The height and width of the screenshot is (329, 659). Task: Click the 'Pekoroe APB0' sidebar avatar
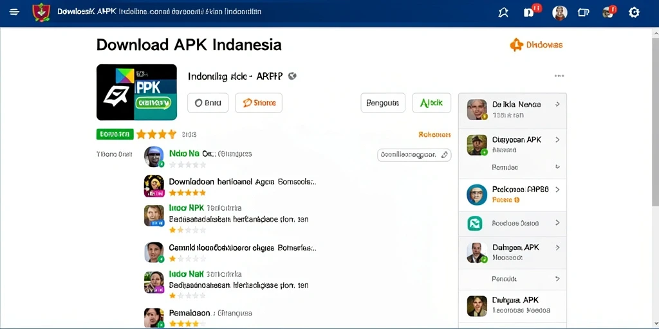coord(477,195)
